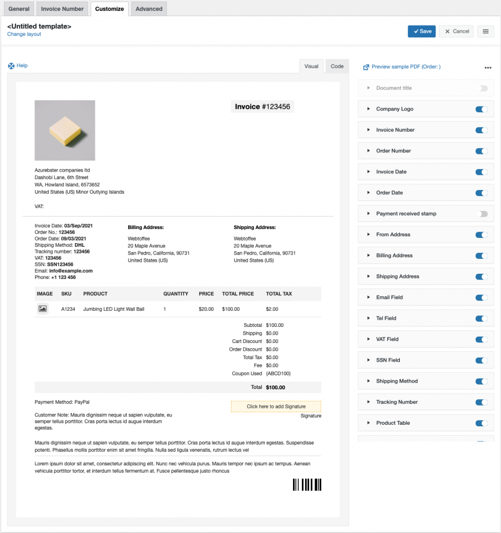The image size is (501, 533).
Task: Expand the Email Field section arrow
Action: point(369,297)
